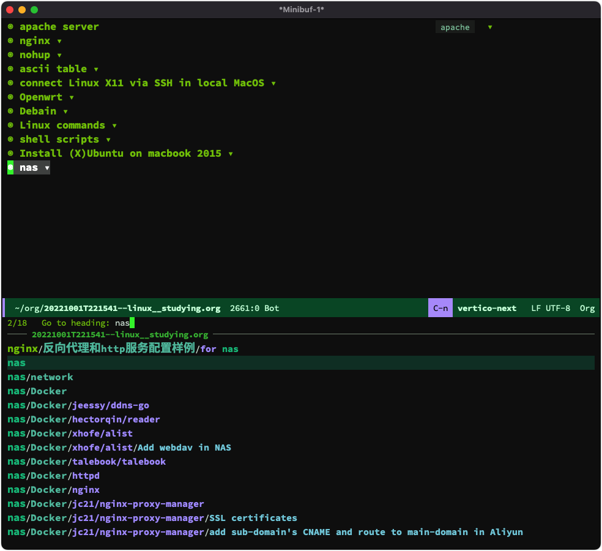Viewport: 602px width, 551px height.
Task: Choose the nas/Docker/hectorqin/reader candidate
Action: [84, 419]
